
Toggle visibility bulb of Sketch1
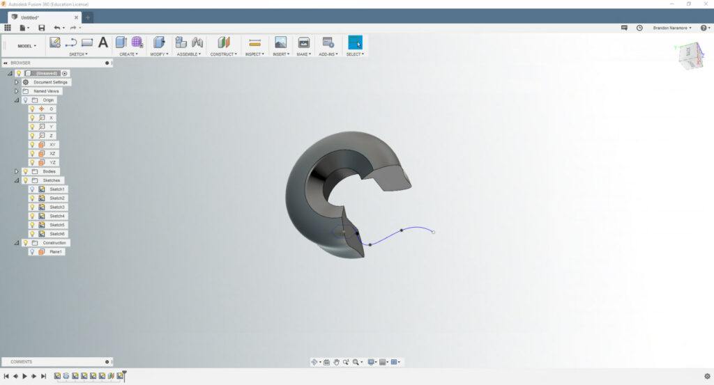(x=32, y=189)
